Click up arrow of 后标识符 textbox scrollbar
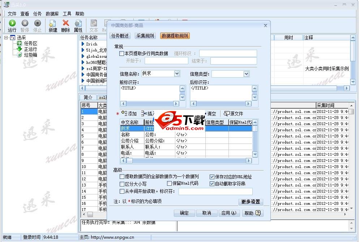The image size is (359, 242). (x=255, y=89)
